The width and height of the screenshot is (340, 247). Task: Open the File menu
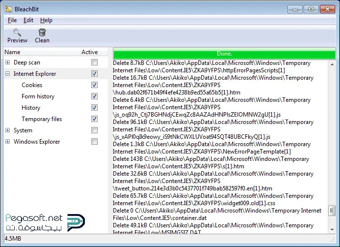12,20
